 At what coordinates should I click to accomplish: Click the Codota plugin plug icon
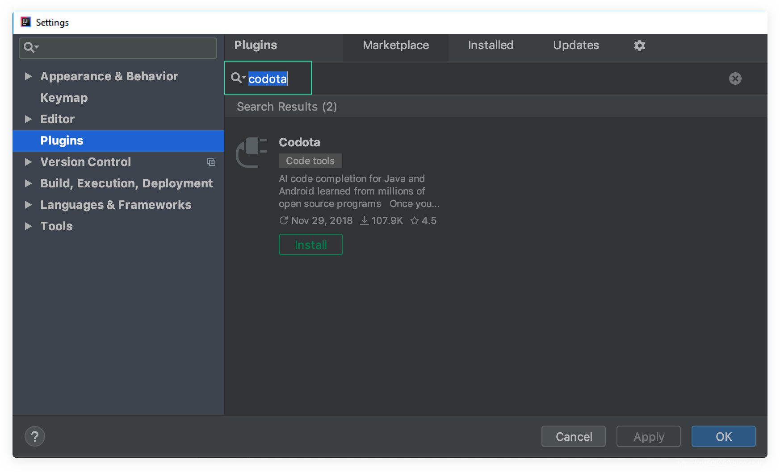(252, 153)
